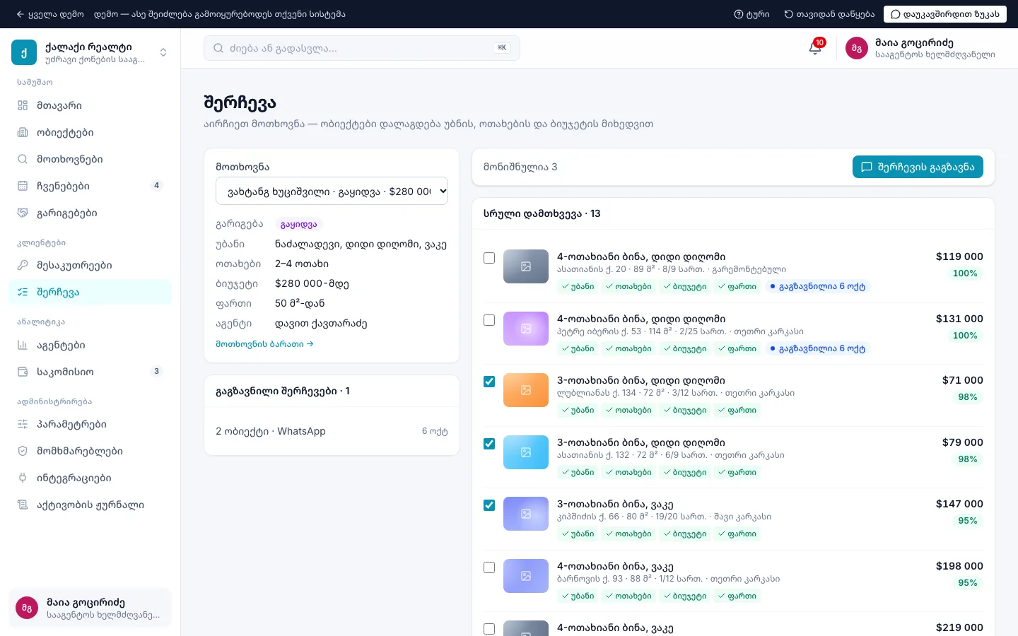Click თავიდან დაწყება restart button
This screenshot has height=636, width=1018.
click(x=829, y=14)
